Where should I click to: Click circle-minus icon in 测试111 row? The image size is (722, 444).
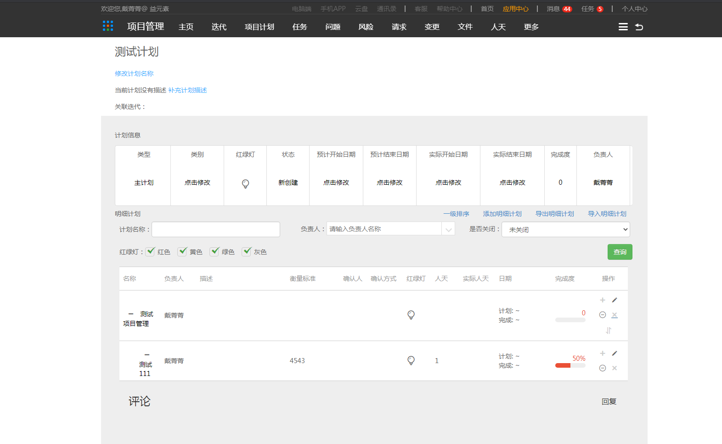(x=603, y=368)
